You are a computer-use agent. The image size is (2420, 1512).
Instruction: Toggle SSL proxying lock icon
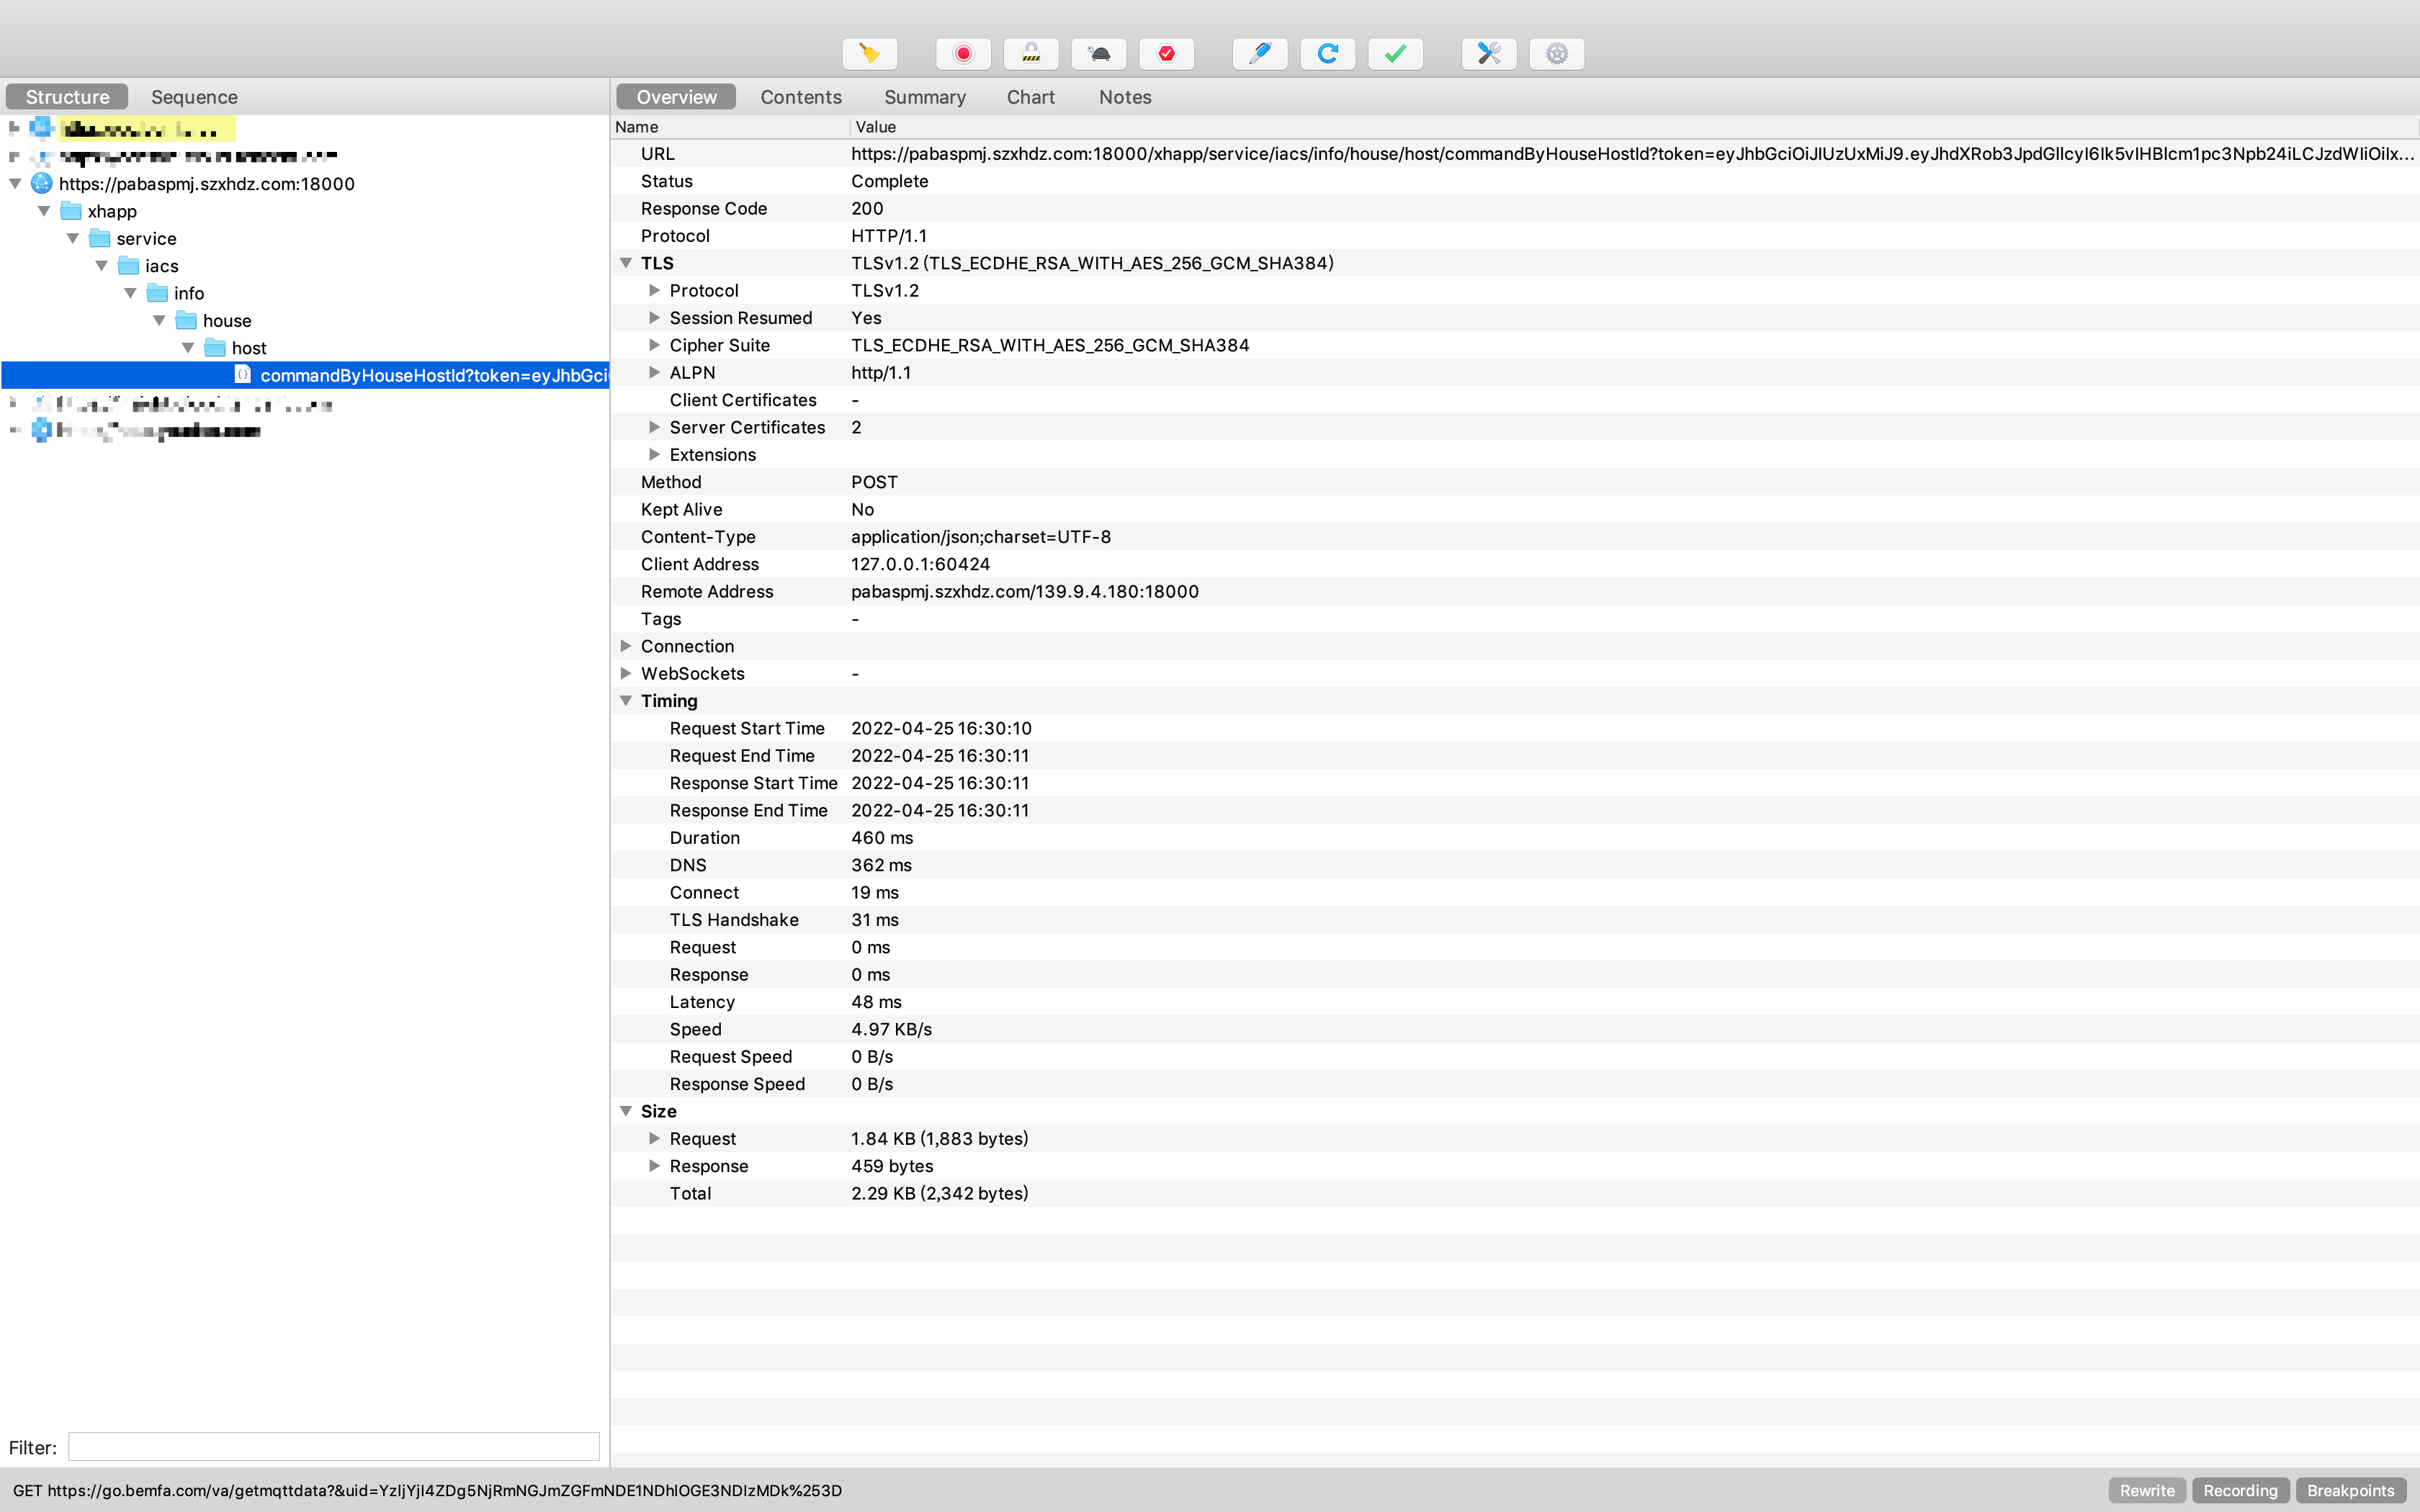pos(1031,54)
